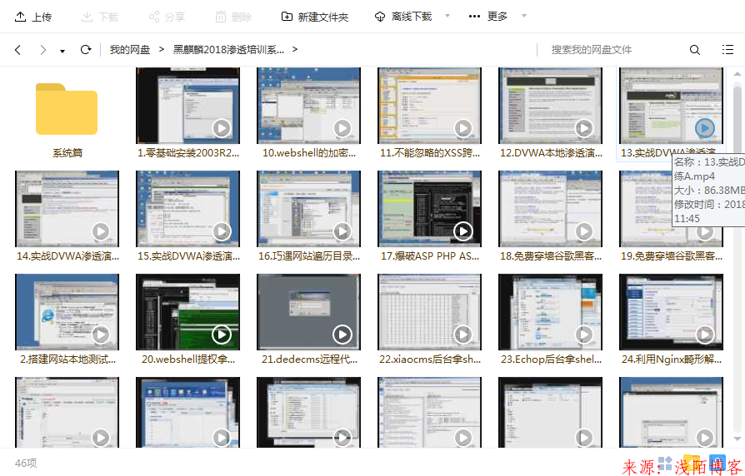Image resolution: width=745 pixels, height=476 pixels.
Task: Select the 24.利用Nginx畸形解... file name
Action: (672, 359)
